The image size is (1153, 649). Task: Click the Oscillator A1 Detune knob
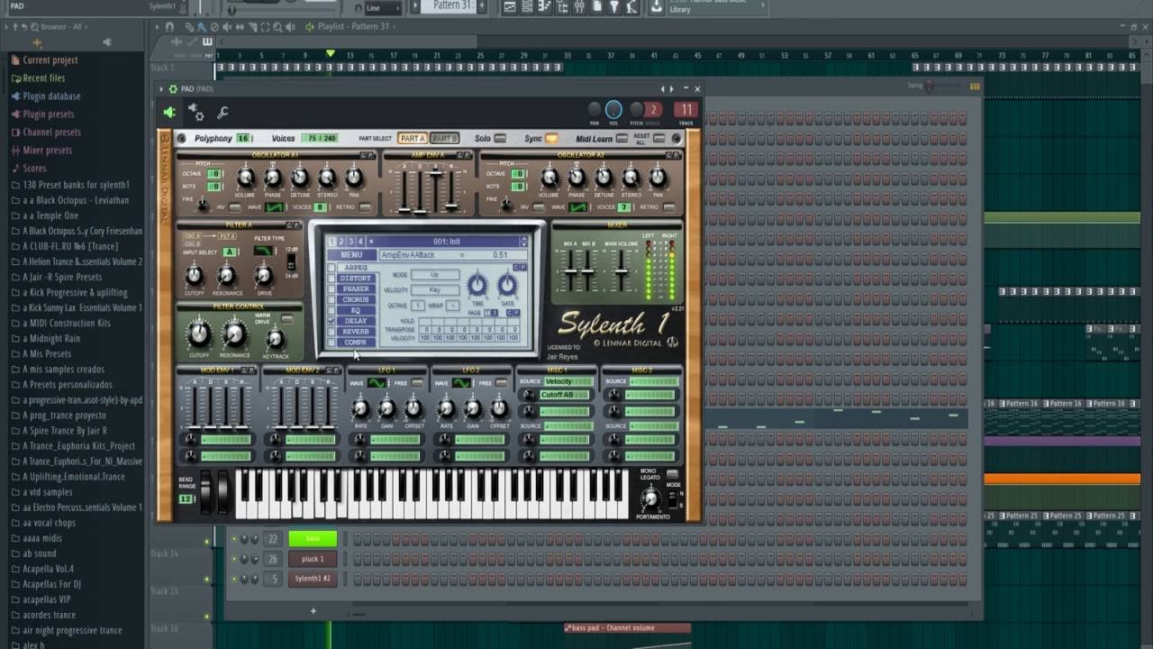pyautogui.click(x=300, y=178)
